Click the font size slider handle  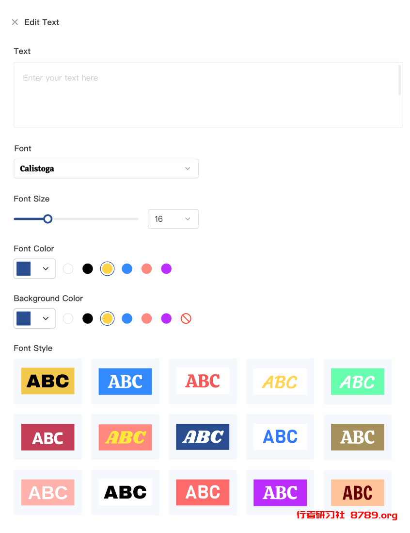[48, 219]
